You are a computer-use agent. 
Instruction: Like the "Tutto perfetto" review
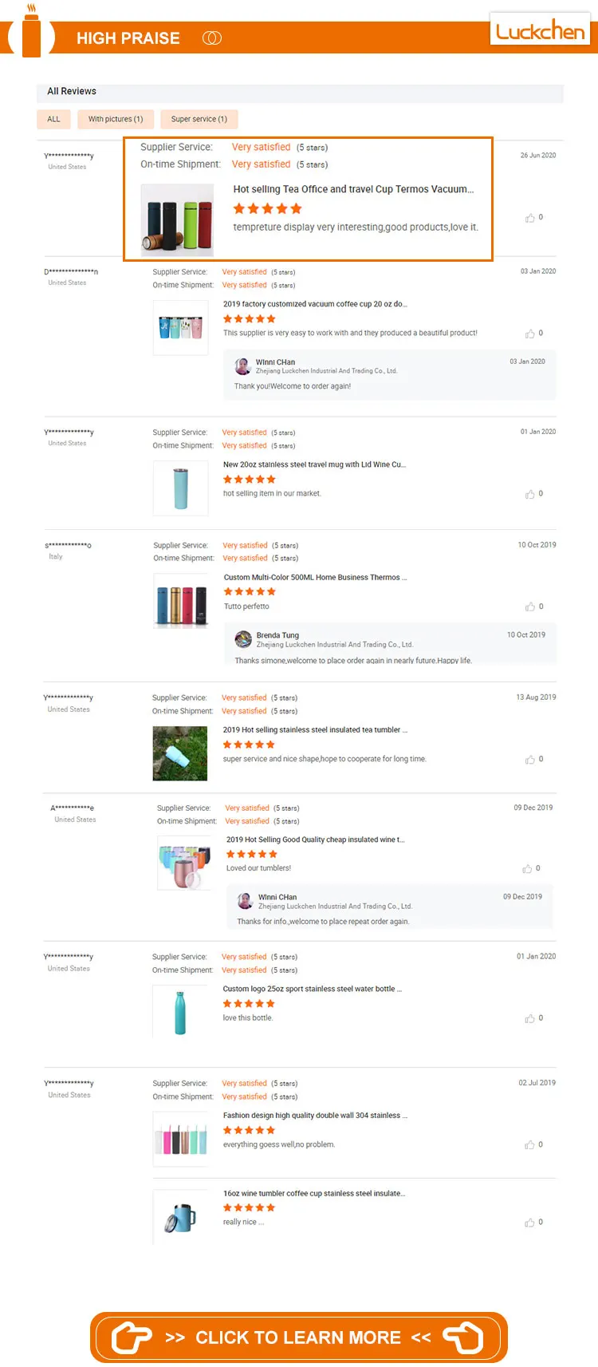pos(530,607)
